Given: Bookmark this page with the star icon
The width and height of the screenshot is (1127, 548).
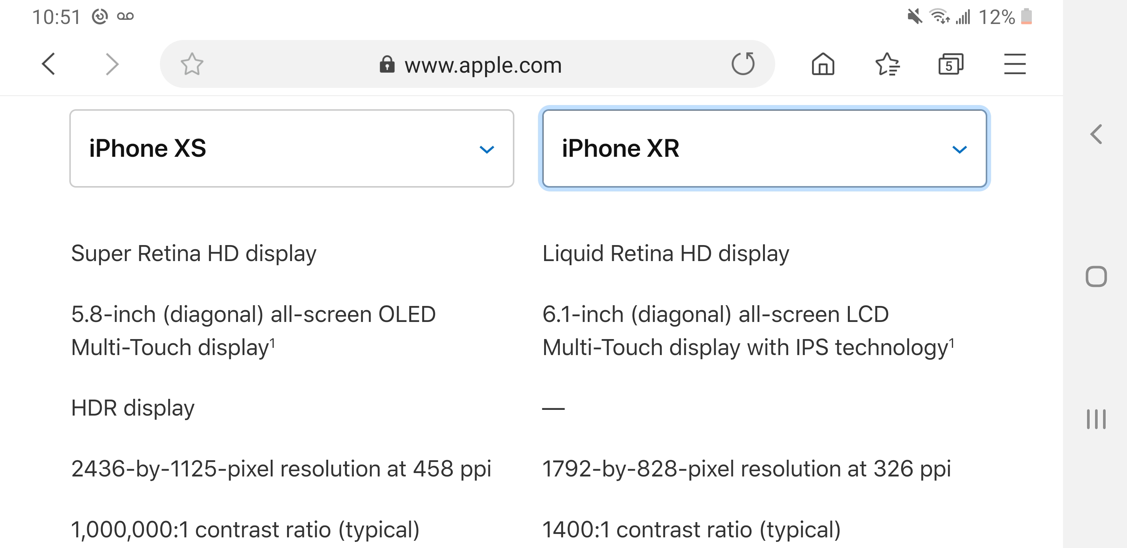Looking at the screenshot, I should pyautogui.click(x=192, y=64).
